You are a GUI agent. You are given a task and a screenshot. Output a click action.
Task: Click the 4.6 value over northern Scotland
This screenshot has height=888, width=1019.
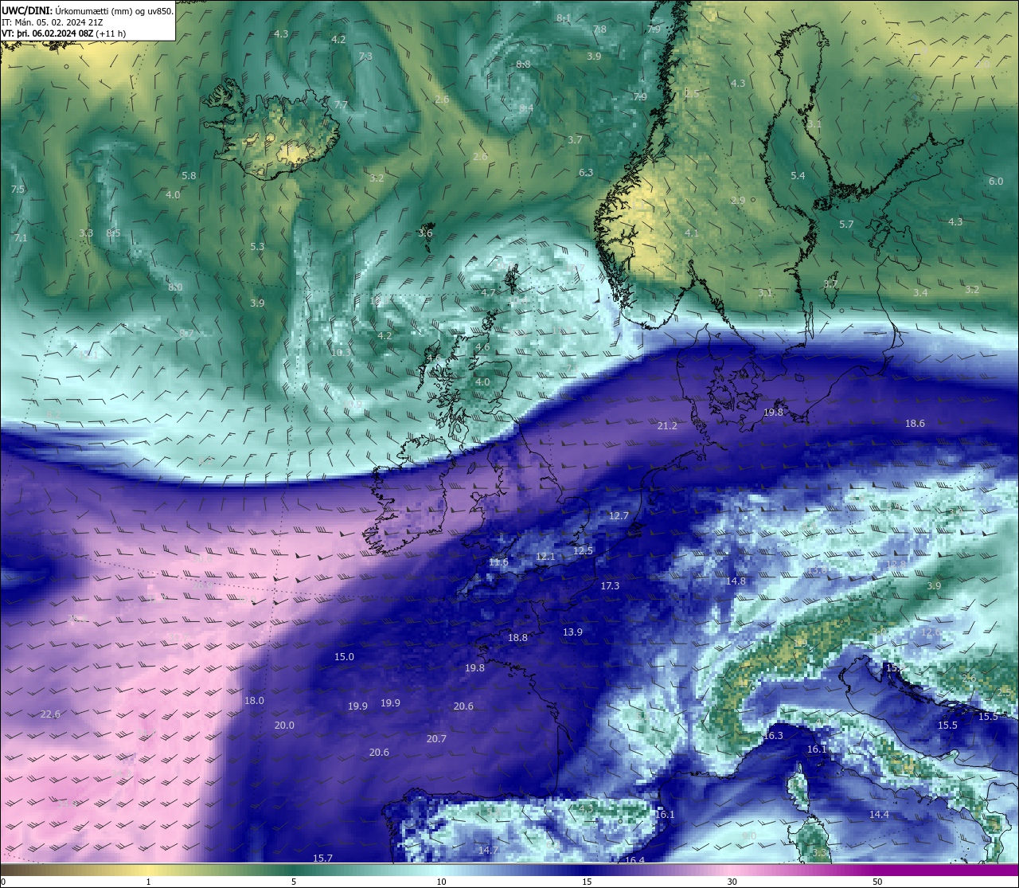click(482, 347)
